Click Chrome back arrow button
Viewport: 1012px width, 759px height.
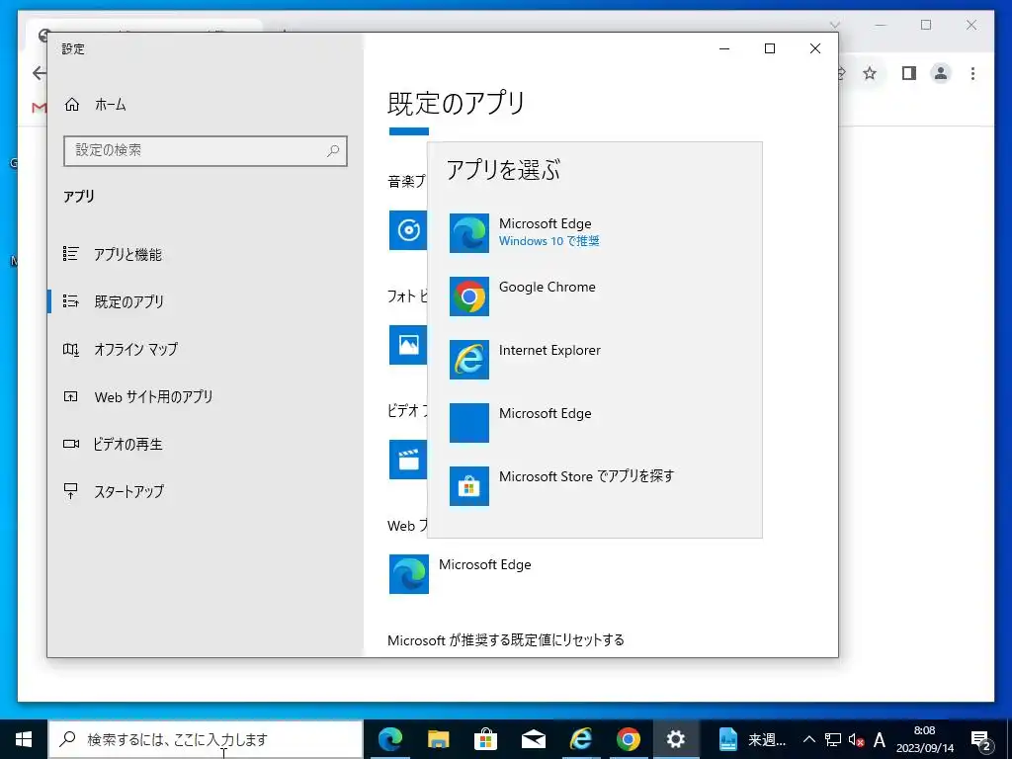coord(39,73)
